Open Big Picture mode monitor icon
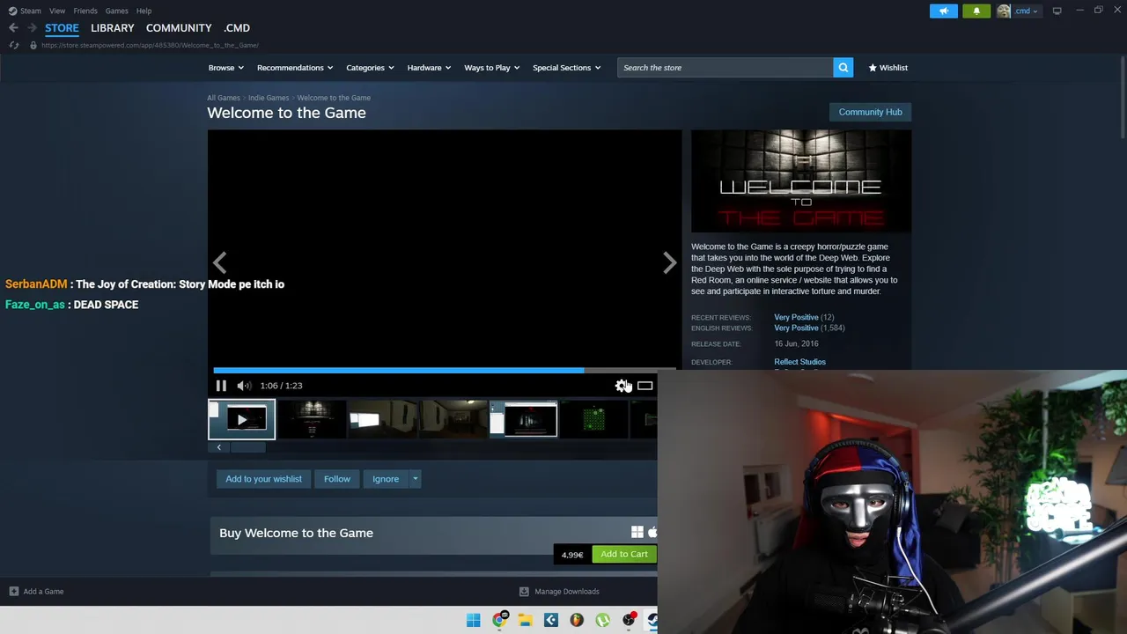 [1057, 11]
